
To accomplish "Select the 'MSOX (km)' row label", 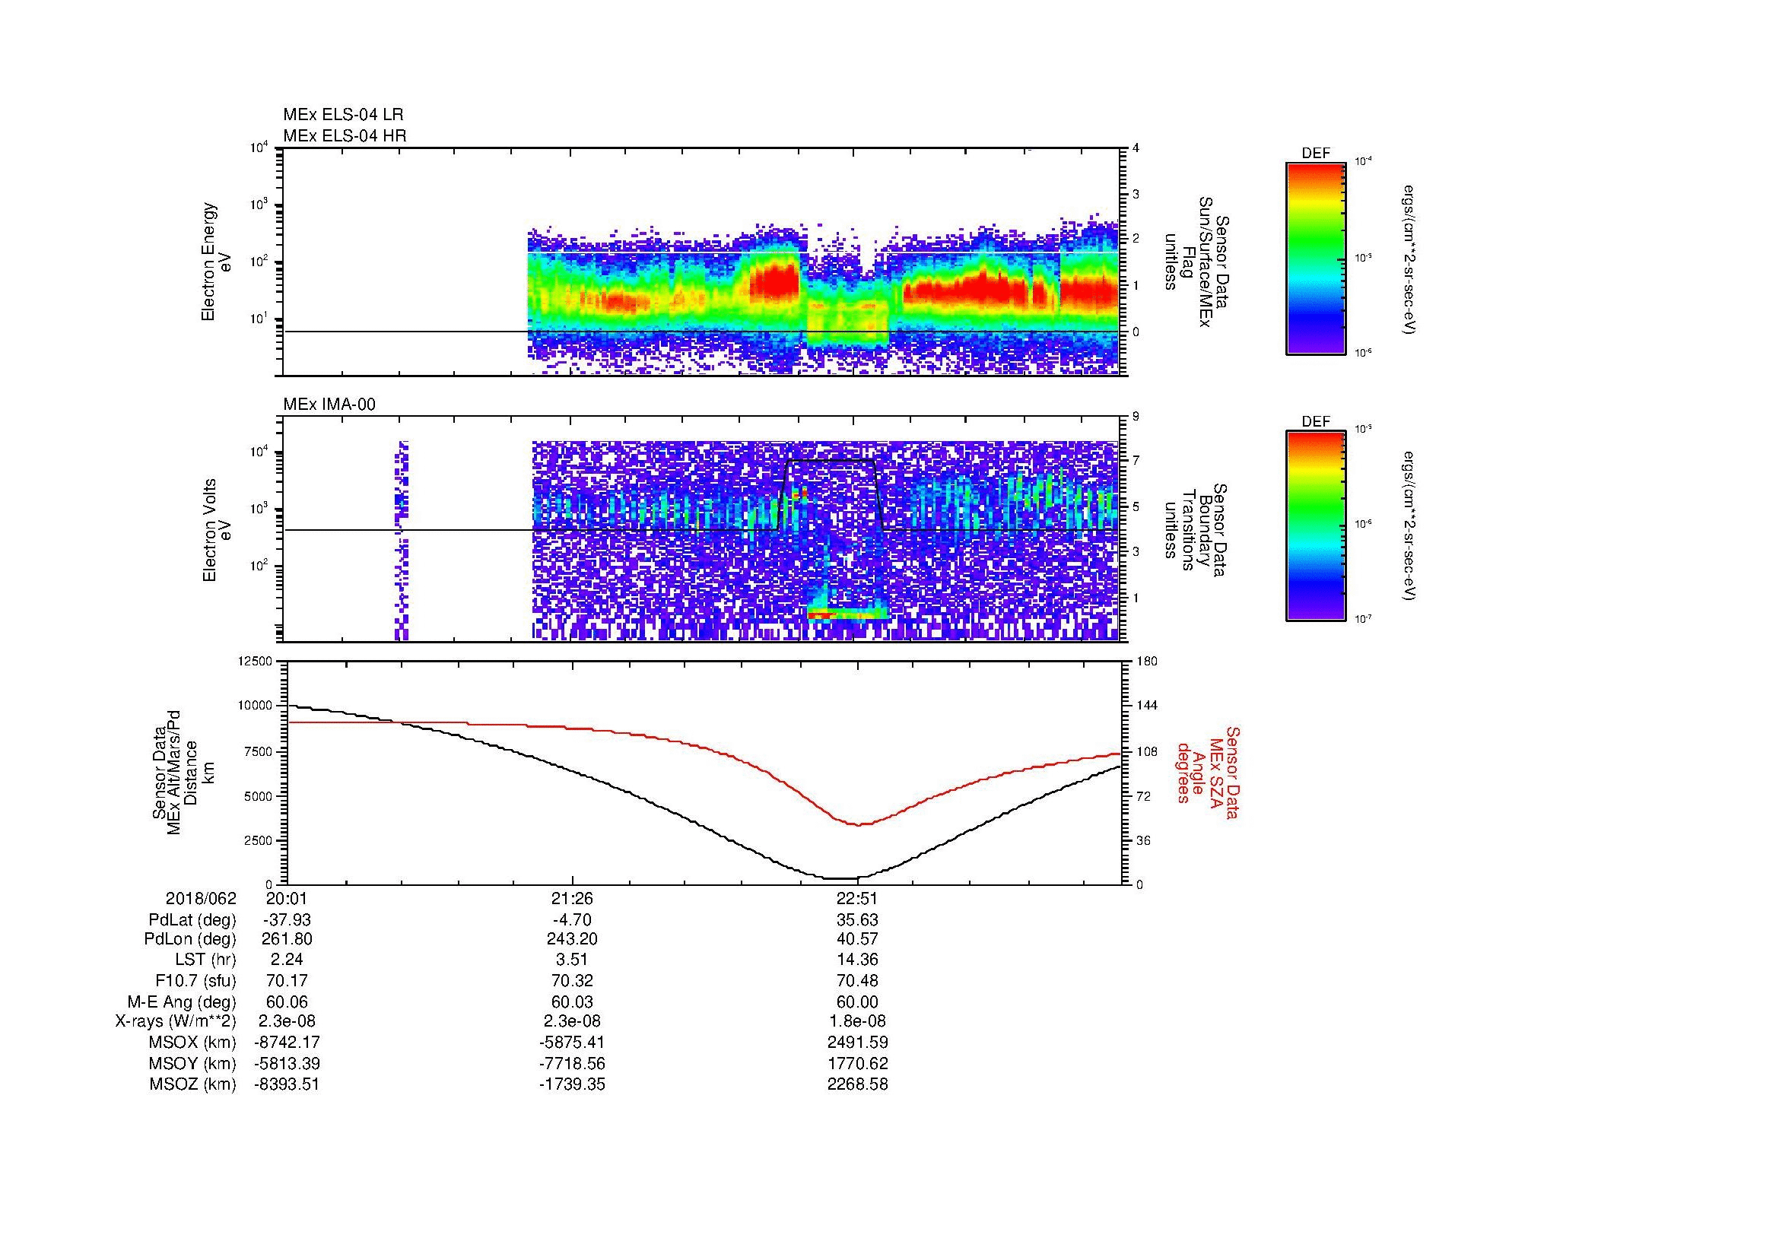I will tap(192, 1043).
